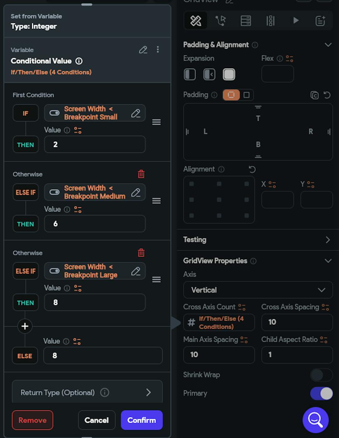Screen dimensions: 339x438
Task: Add a new condition with plus button
Action: pos(25,326)
